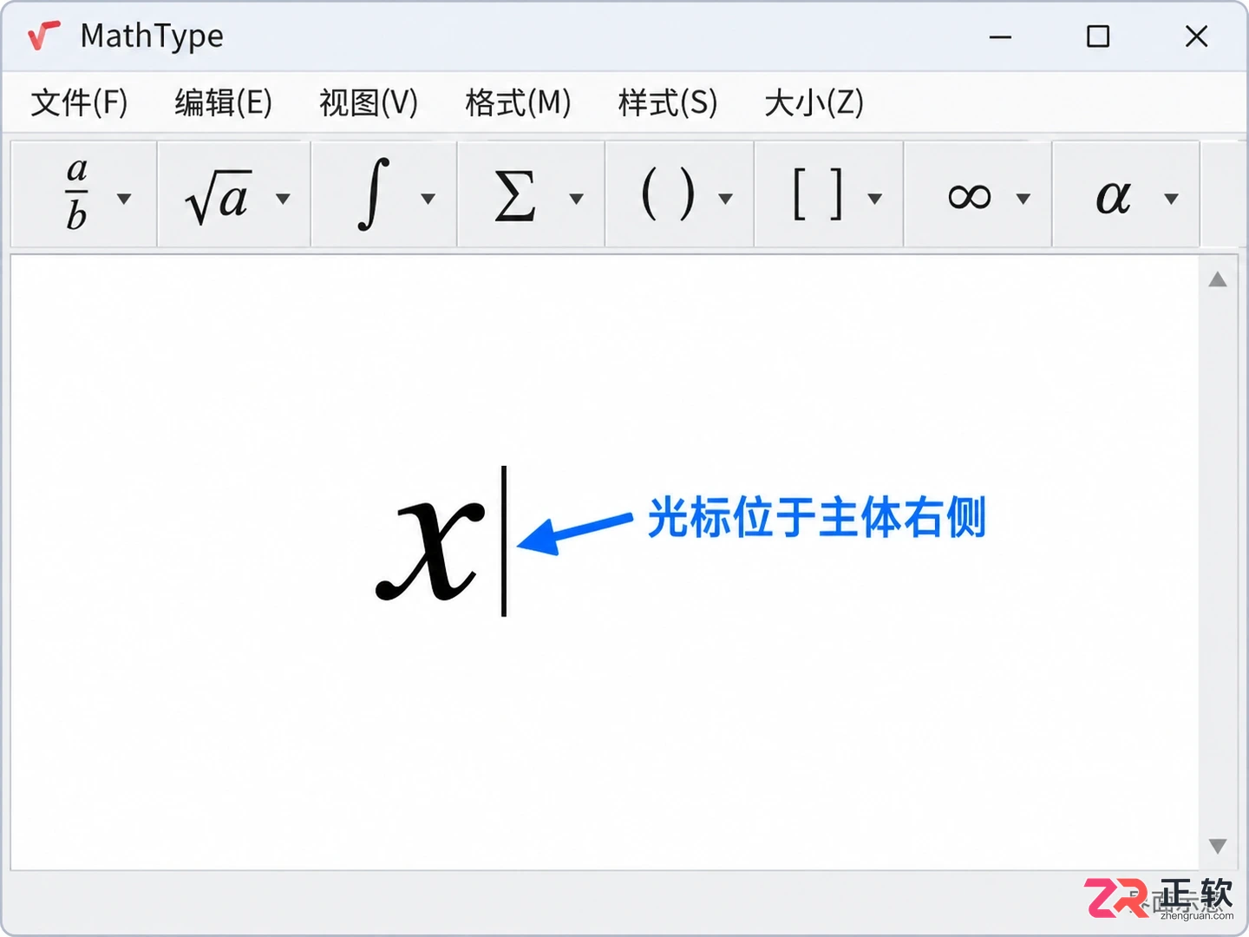Image resolution: width=1249 pixels, height=937 pixels.
Task: Insert an integral template
Action: [x=373, y=195]
